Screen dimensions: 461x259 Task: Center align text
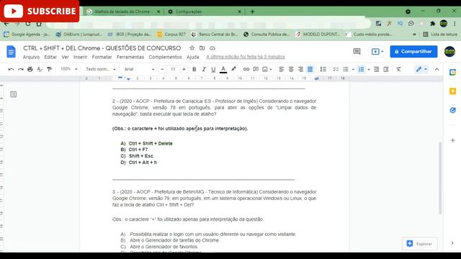click(x=291, y=69)
